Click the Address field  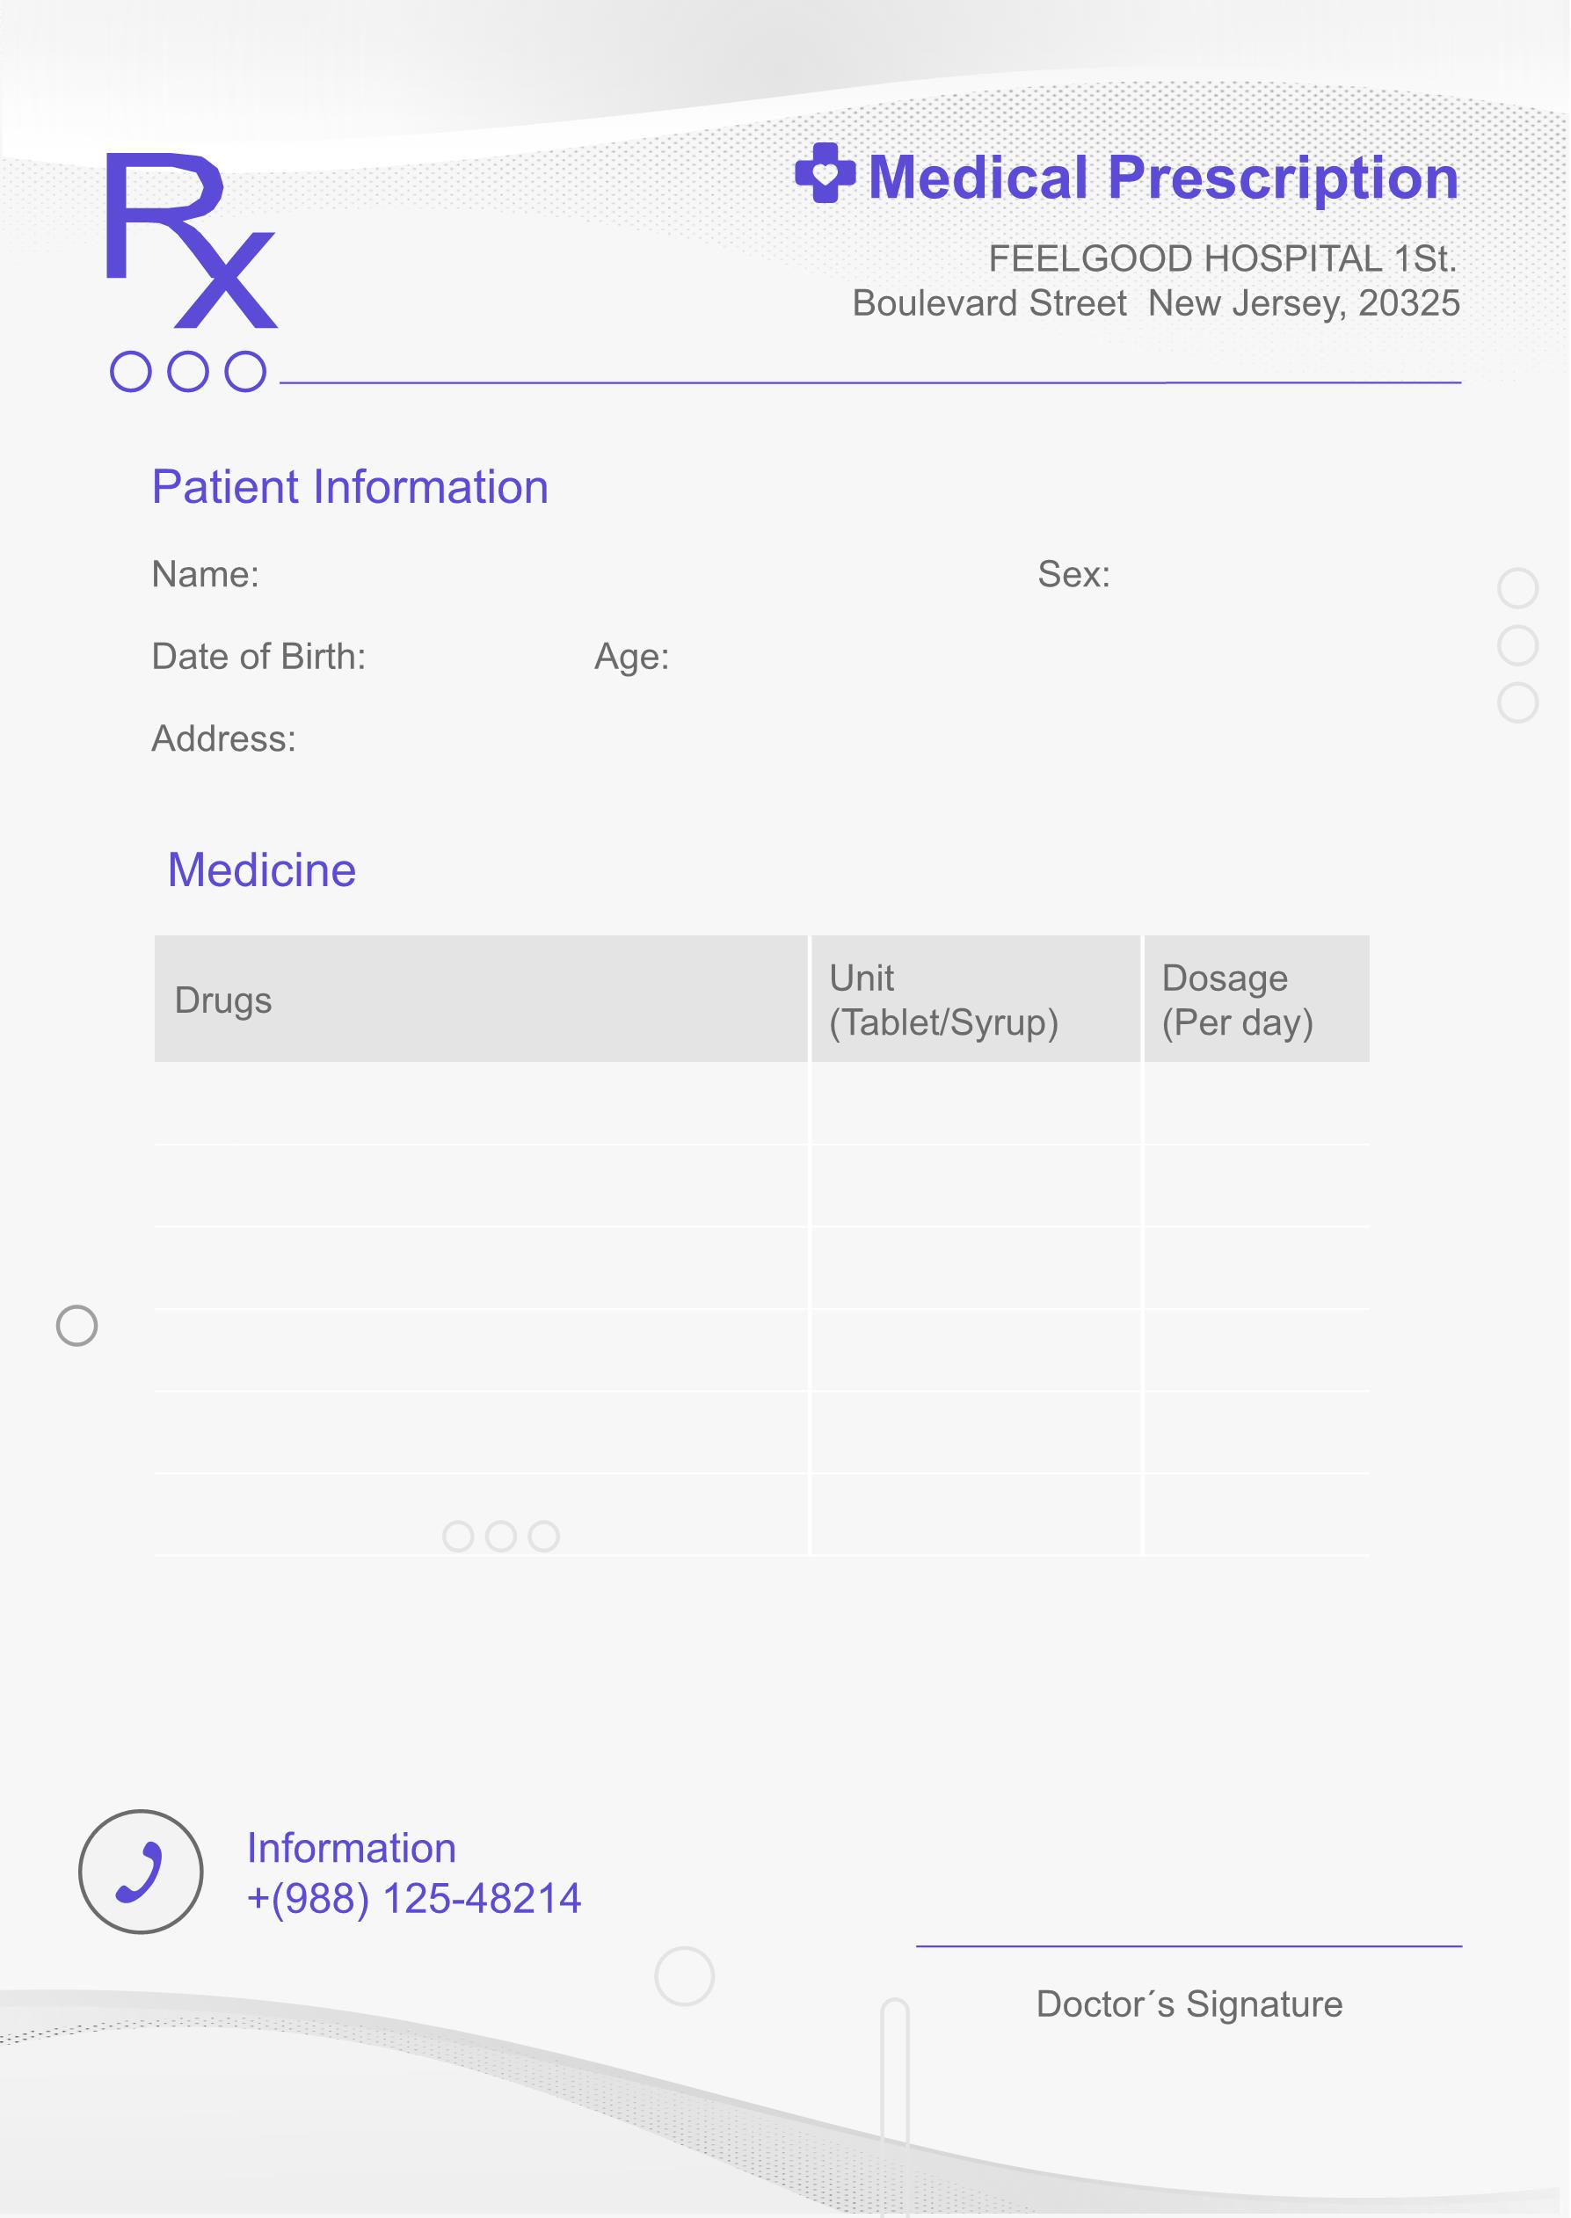click(223, 739)
